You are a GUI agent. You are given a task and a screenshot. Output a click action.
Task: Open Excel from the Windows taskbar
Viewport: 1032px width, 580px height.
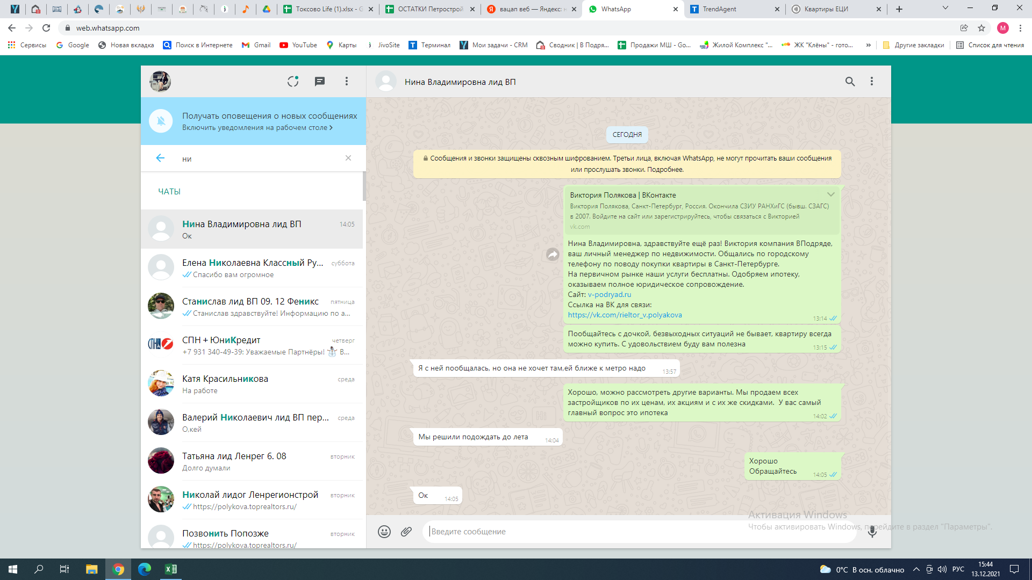click(x=171, y=569)
